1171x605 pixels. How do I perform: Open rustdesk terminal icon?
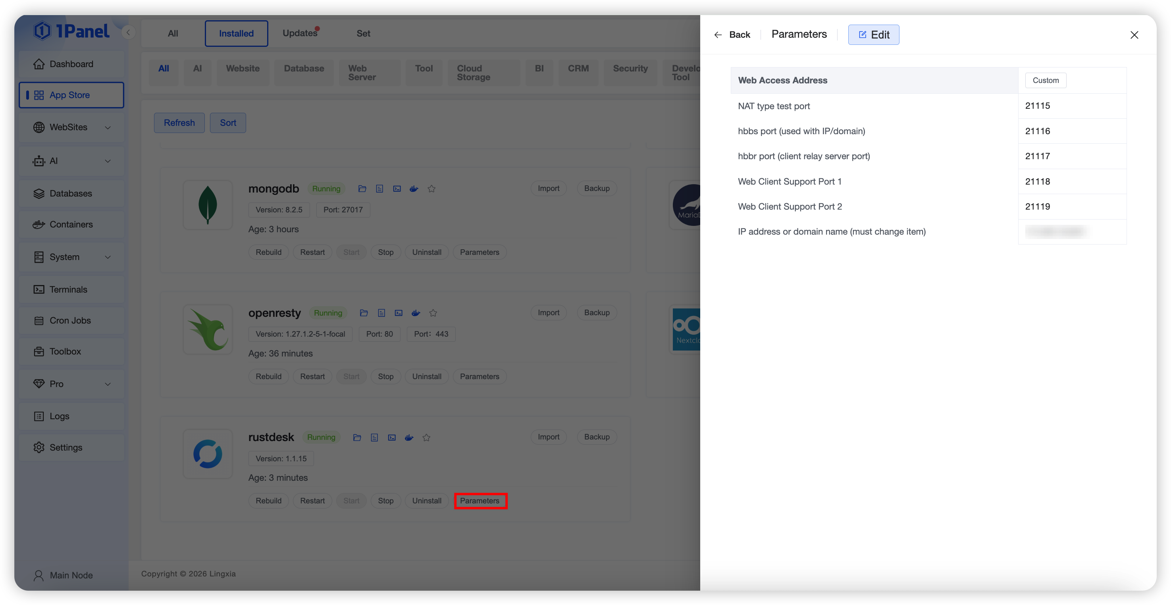391,437
